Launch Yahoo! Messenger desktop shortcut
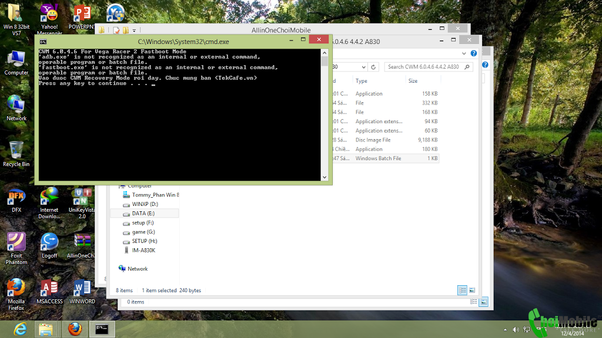This screenshot has height=338, width=602. (x=49, y=19)
